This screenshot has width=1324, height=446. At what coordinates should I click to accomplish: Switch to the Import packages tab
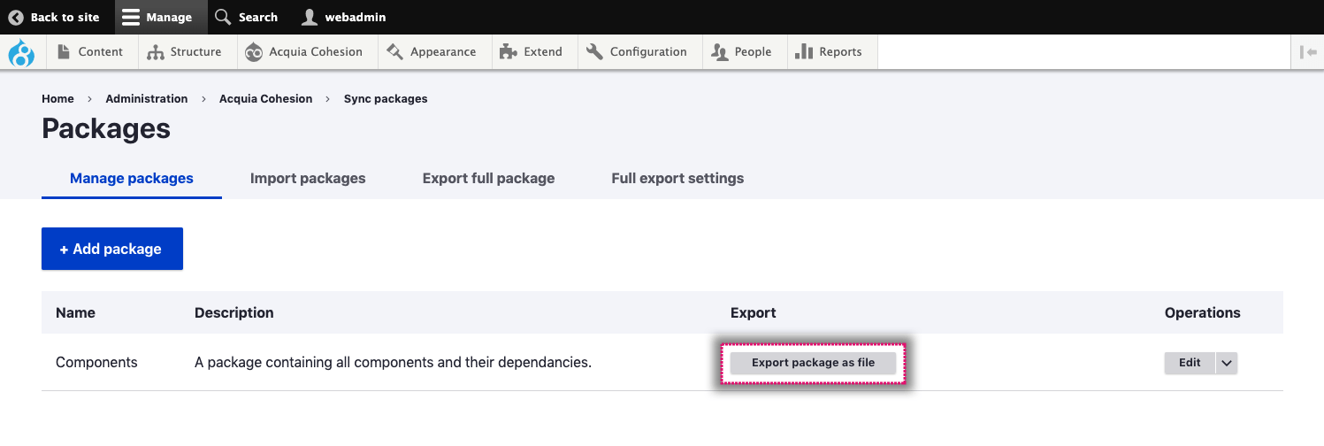[x=308, y=178]
